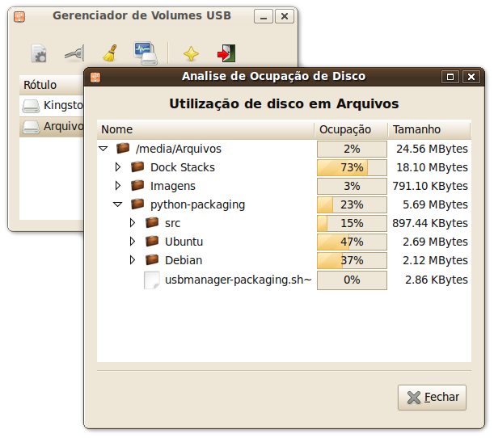
Task: Expand the Imagens folder
Action: pyautogui.click(x=118, y=186)
